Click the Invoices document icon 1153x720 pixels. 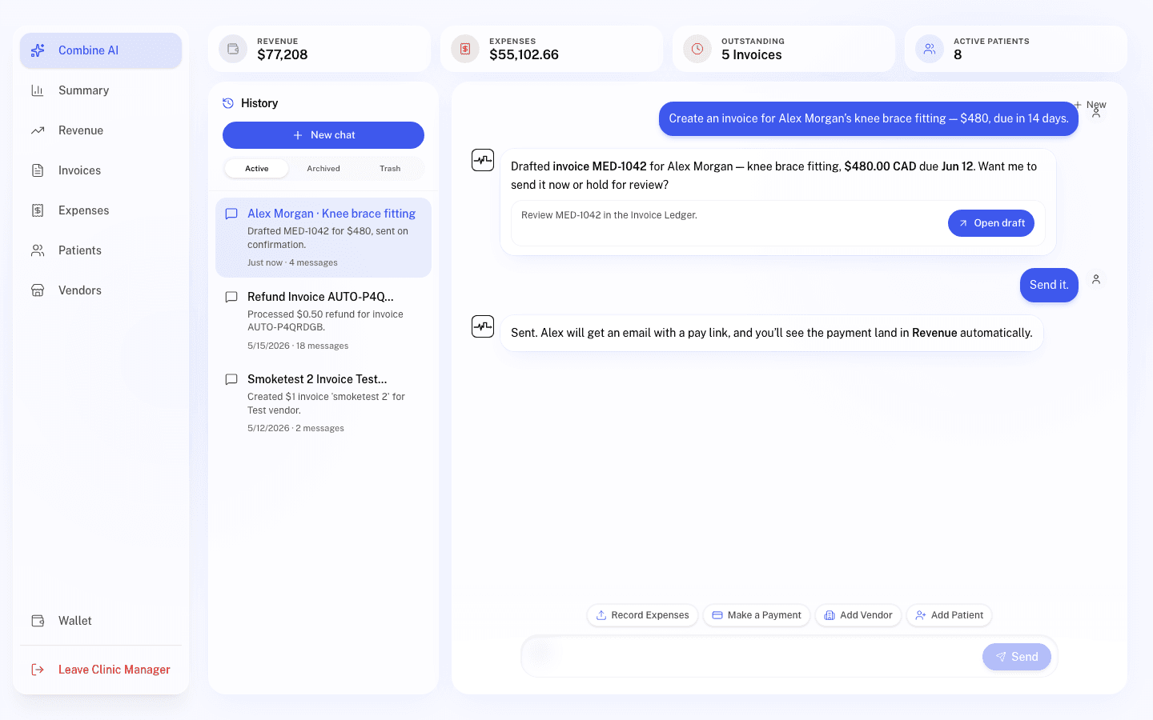[38, 170]
